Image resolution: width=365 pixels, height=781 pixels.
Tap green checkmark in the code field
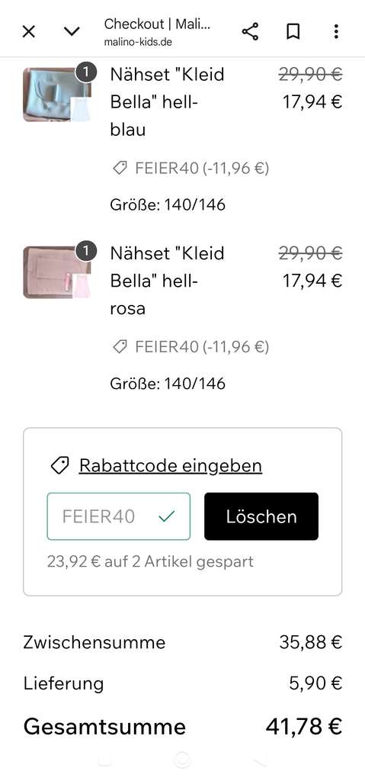point(166,517)
